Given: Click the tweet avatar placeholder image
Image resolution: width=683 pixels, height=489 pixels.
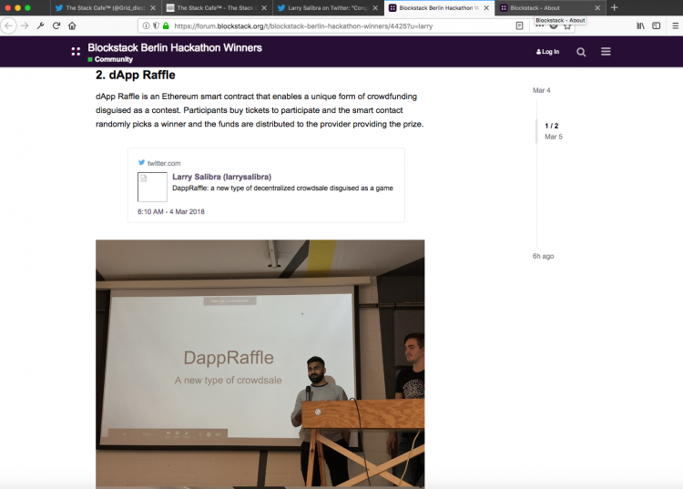Looking at the screenshot, I should 152,187.
